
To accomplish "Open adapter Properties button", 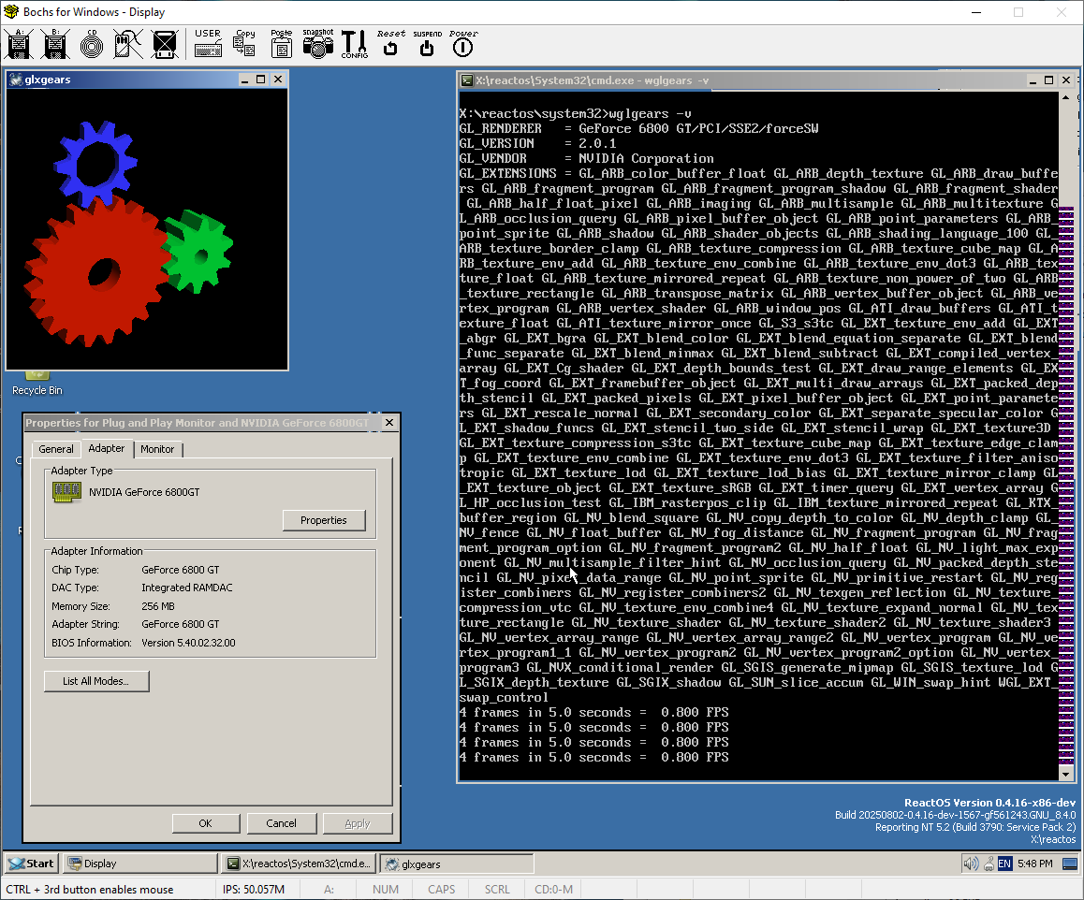I will (x=324, y=520).
